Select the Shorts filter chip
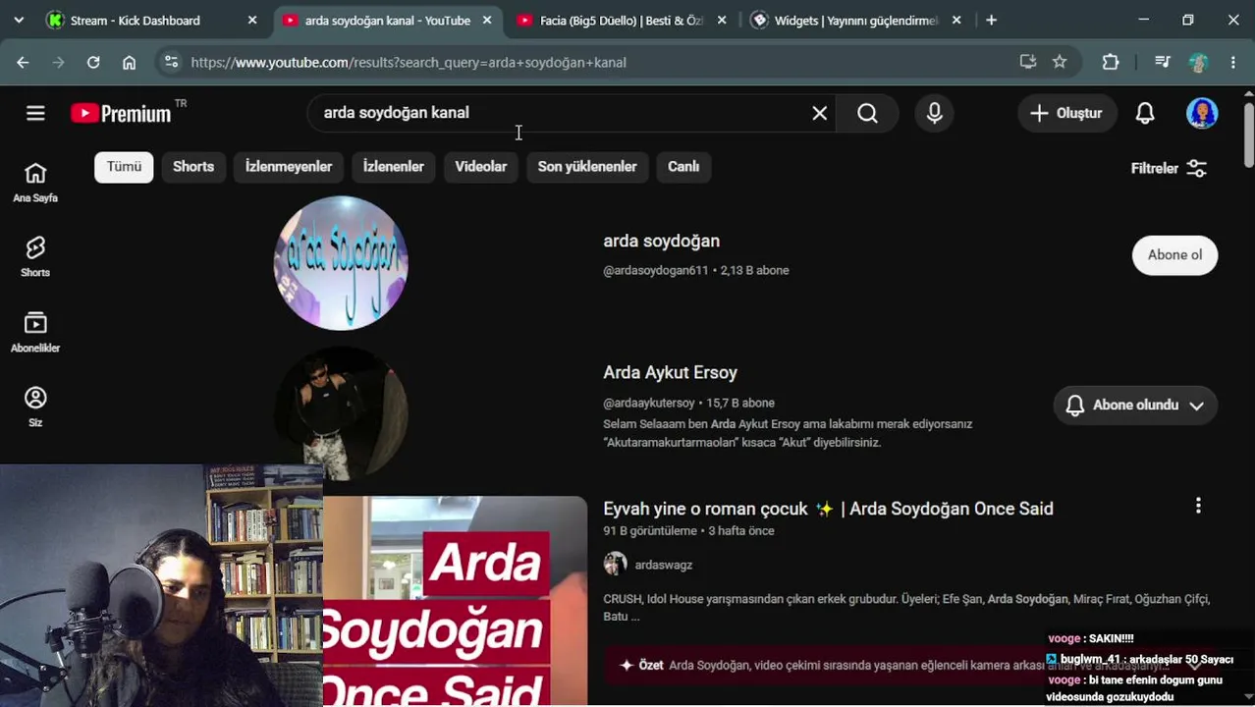This screenshot has width=1255, height=707. (193, 167)
